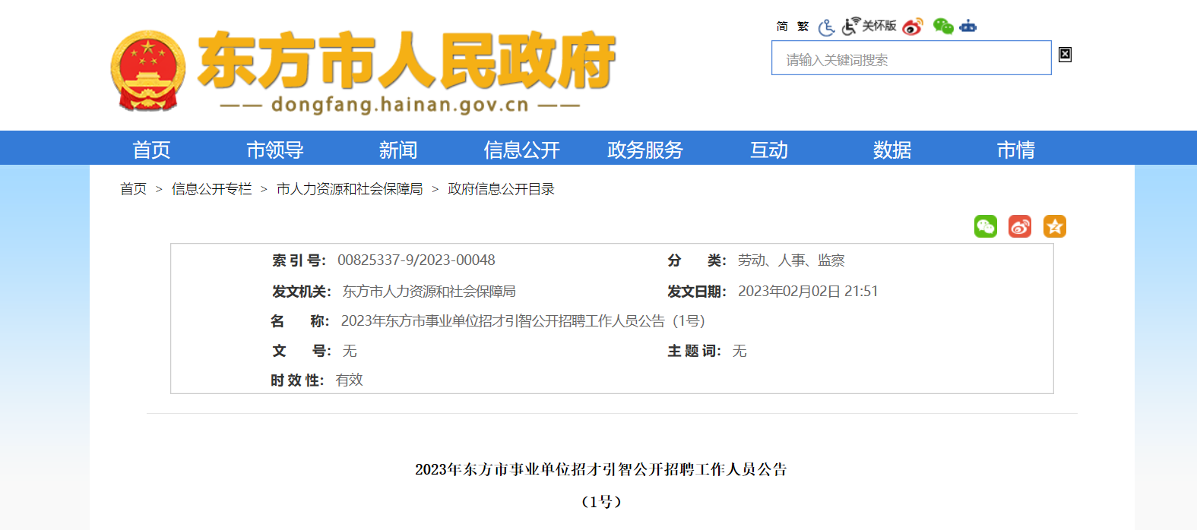Go to 首页 in the breadcrumb
The width and height of the screenshot is (1197, 530).
pyautogui.click(x=134, y=189)
